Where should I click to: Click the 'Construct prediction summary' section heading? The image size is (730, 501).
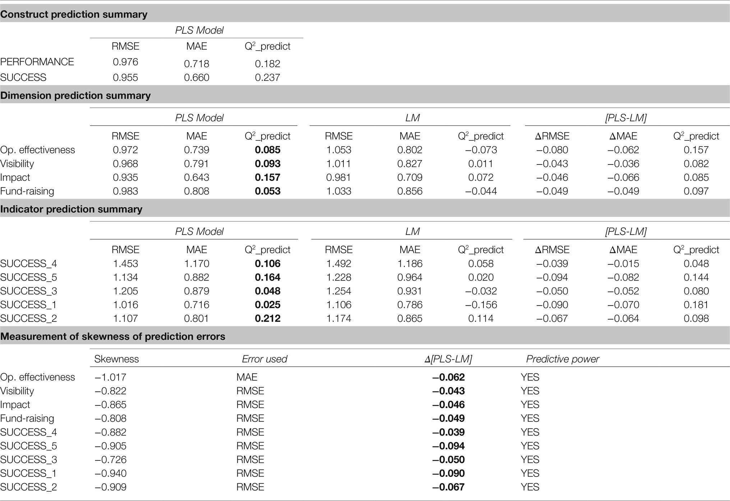tap(74, 14)
